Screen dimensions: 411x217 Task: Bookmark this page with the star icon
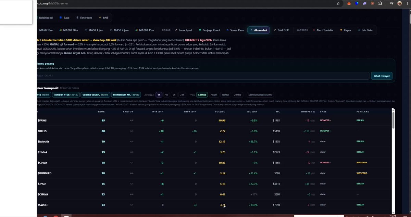[338, 3]
